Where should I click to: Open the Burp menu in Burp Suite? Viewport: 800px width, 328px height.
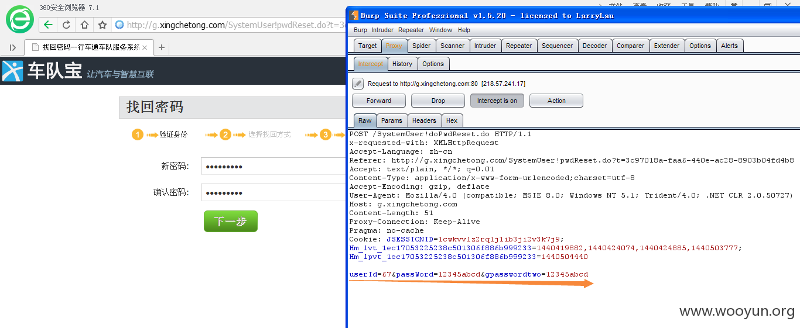tap(361, 30)
